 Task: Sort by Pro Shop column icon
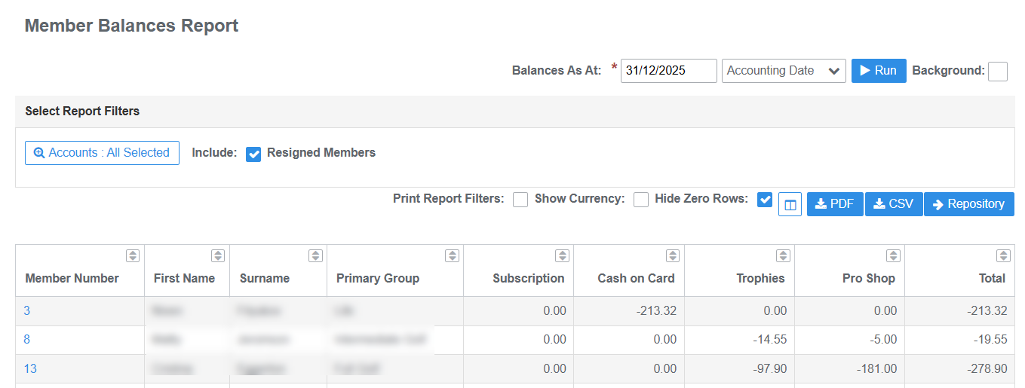click(893, 256)
